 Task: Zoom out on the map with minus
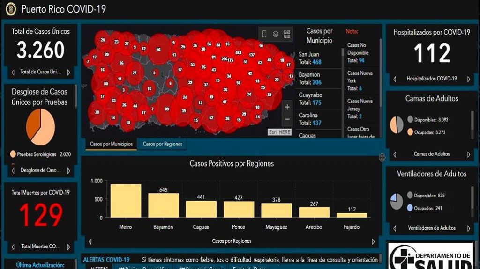(x=287, y=119)
